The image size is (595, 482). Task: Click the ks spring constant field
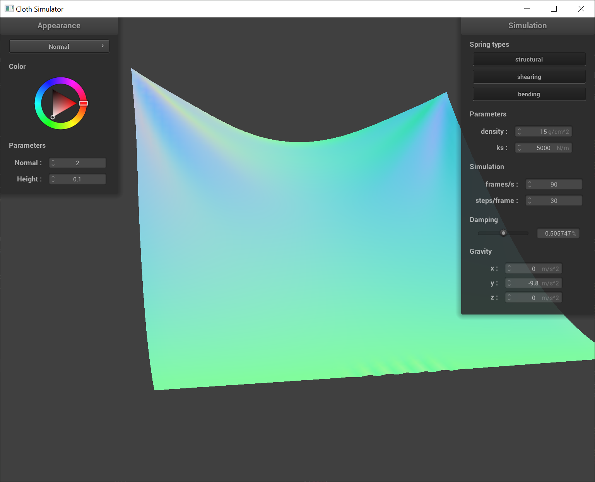coord(543,148)
